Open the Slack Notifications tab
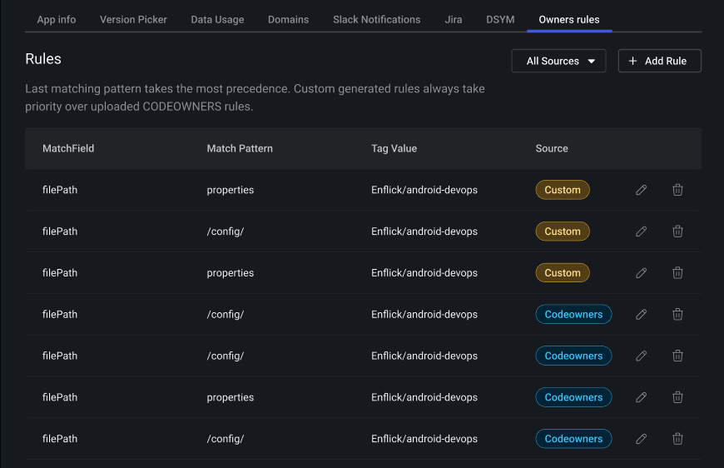The image size is (724, 468). [376, 19]
